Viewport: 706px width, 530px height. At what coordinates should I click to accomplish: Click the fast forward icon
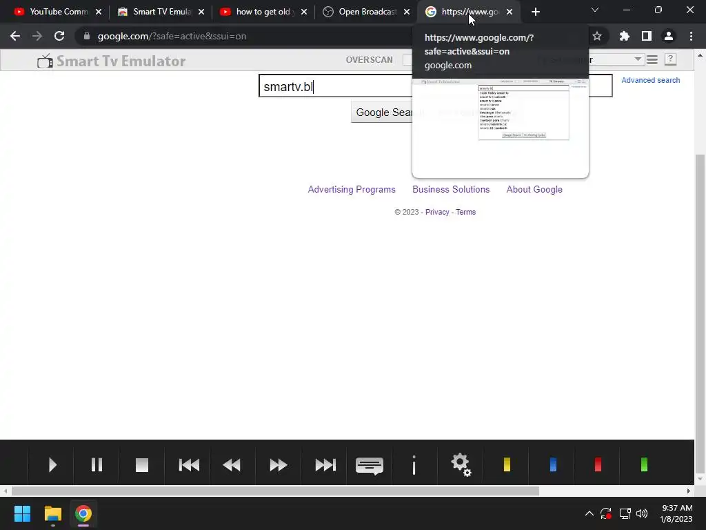(279, 464)
